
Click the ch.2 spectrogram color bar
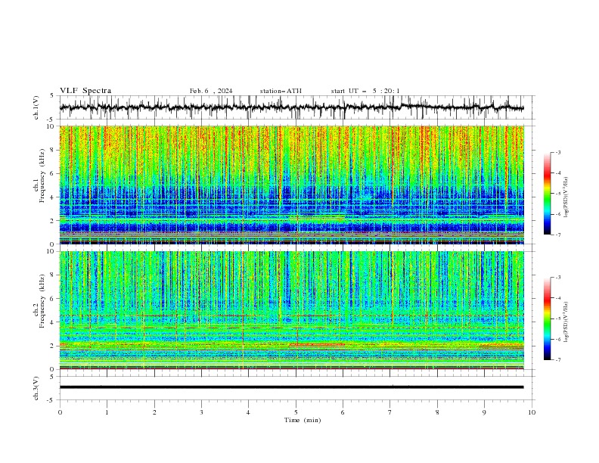(547, 319)
